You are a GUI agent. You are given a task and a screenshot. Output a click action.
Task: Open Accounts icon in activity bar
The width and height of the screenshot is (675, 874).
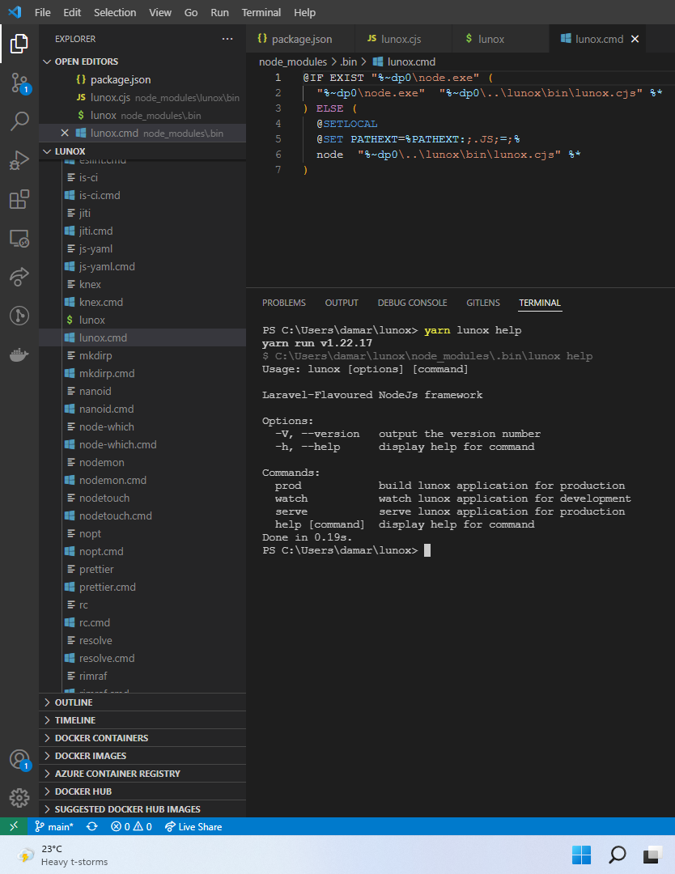pos(19,759)
